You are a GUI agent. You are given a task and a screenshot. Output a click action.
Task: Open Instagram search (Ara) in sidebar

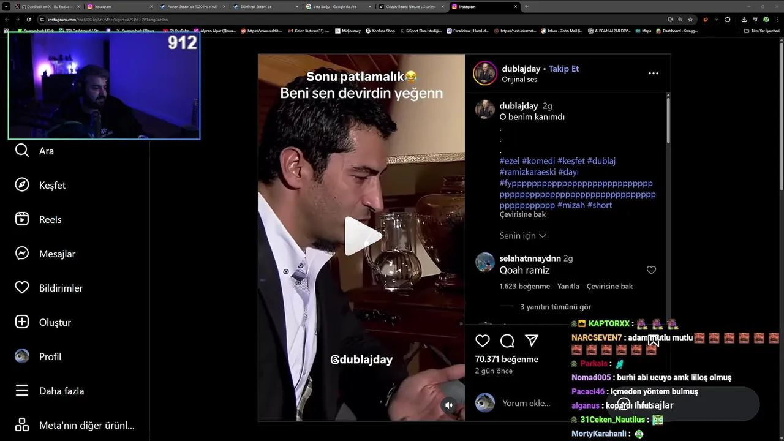pos(34,151)
